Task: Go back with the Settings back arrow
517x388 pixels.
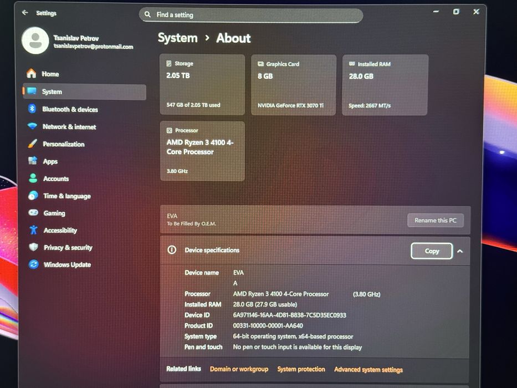Action: click(x=25, y=13)
